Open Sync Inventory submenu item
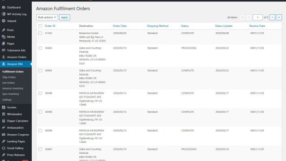 pos(11,94)
